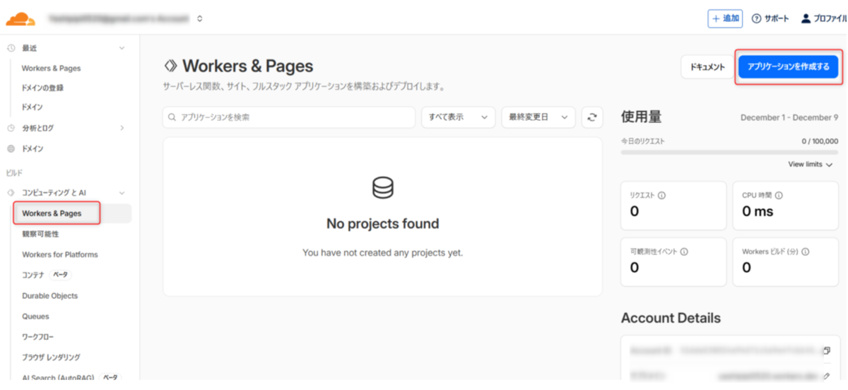The image size is (848, 390).
Task: Open Durable Objects in sidebar
Action: coord(49,296)
